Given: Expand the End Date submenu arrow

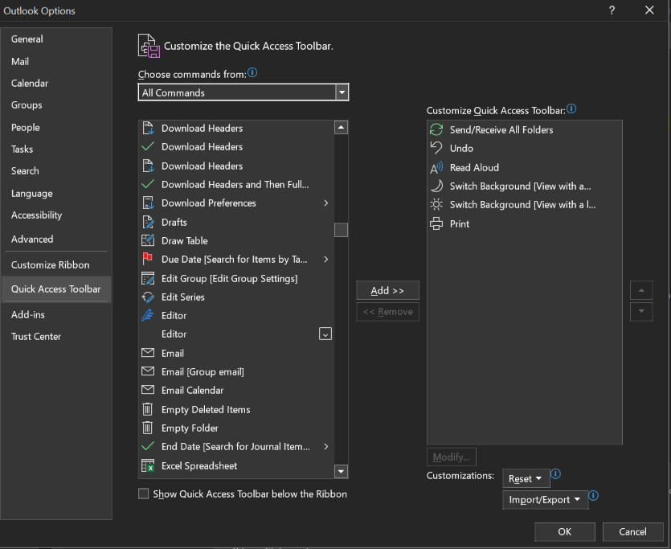Looking at the screenshot, I should (326, 446).
